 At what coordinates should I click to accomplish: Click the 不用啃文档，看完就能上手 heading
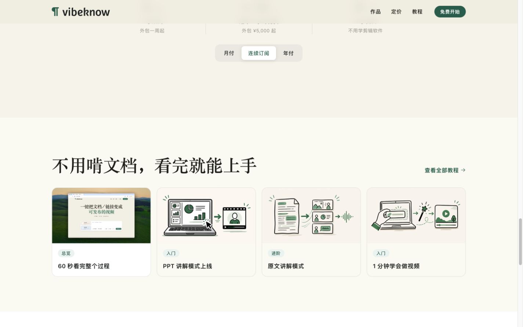[154, 166]
